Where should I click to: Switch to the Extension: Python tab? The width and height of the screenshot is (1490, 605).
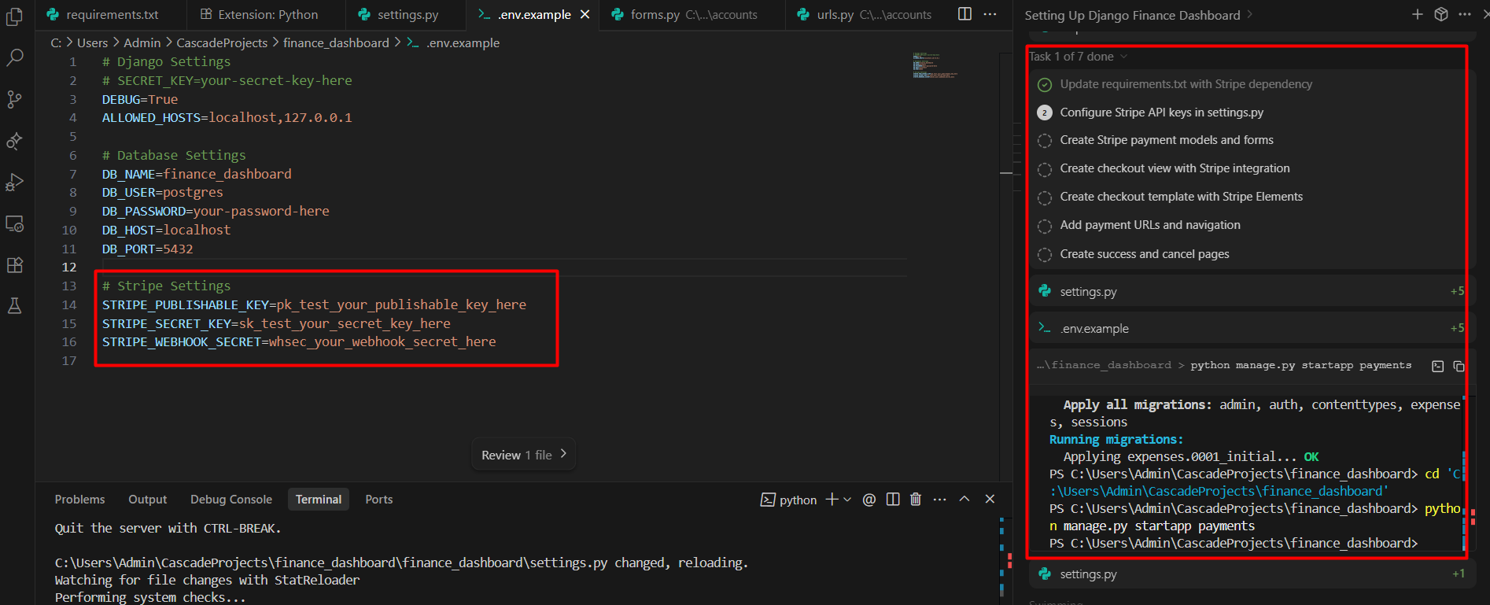point(267,15)
